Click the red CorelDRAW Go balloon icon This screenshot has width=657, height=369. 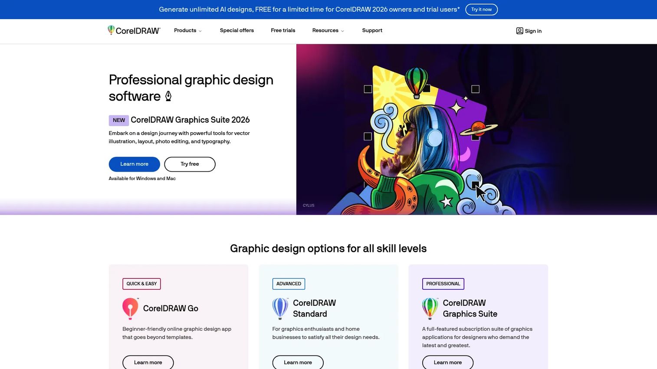(131, 308)
